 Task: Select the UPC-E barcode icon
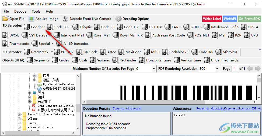5,35
